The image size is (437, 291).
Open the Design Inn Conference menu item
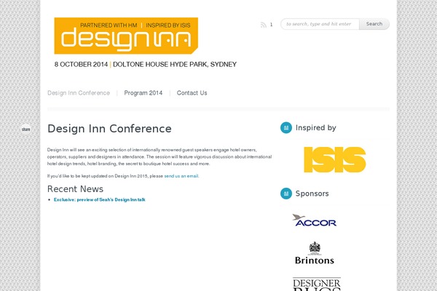click(79, 93)
